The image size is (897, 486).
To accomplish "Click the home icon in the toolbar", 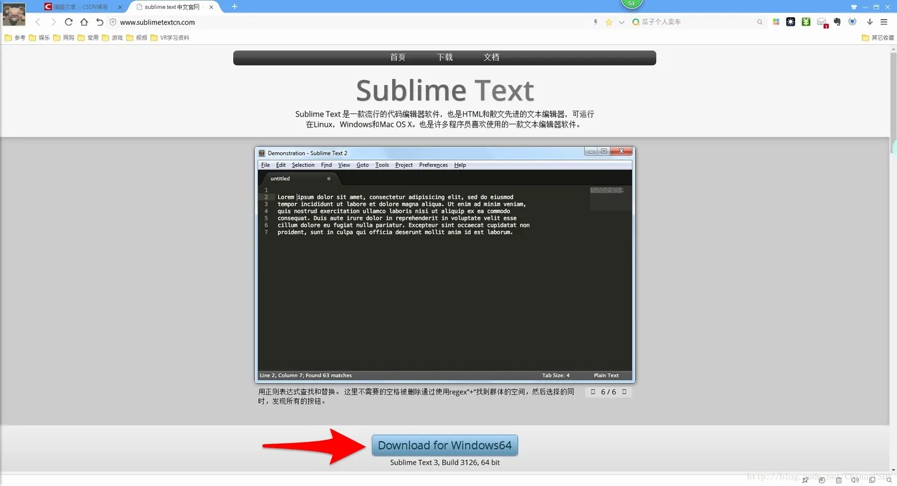I will click(84, 21).
